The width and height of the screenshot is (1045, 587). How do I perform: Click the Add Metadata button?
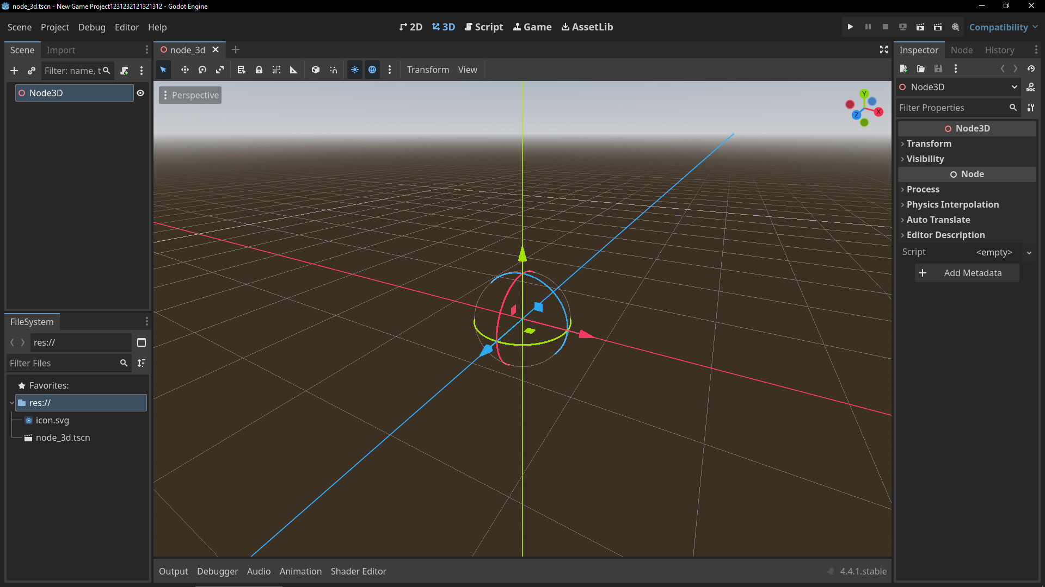(x=967, y=273)
